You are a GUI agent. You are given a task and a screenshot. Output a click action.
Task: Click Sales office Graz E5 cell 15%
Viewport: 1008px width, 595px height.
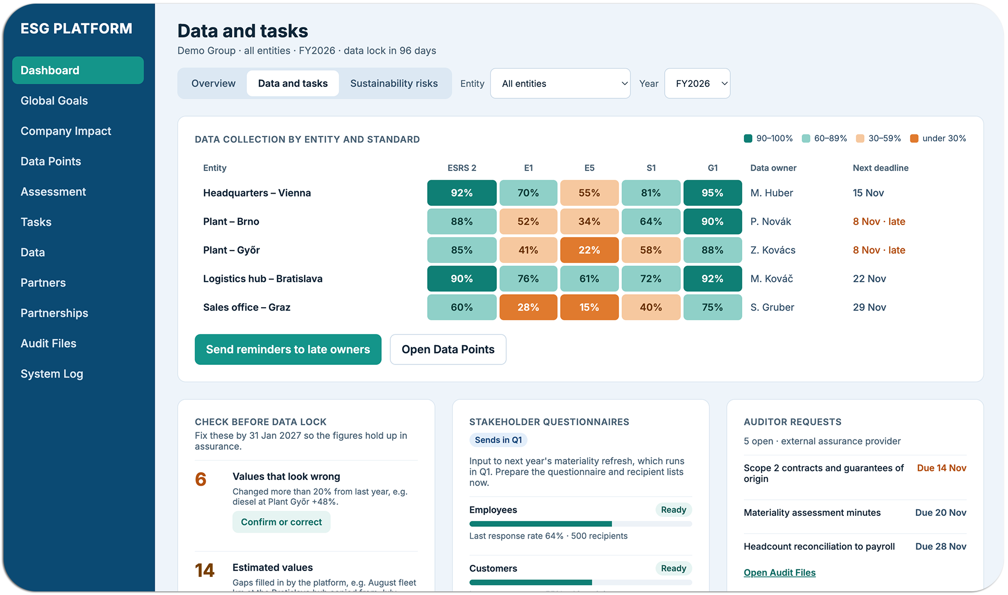(589, 308)
